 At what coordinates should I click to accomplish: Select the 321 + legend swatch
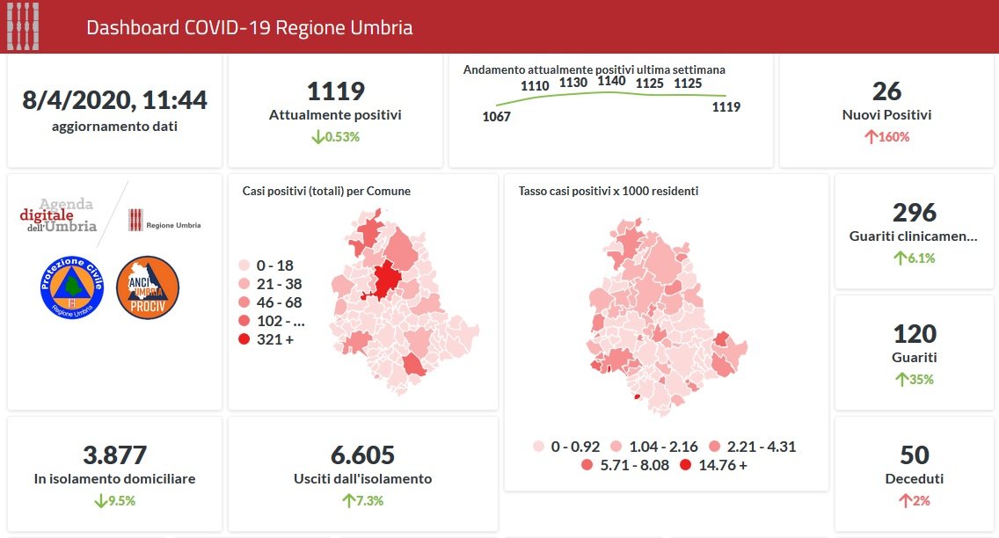245,339
